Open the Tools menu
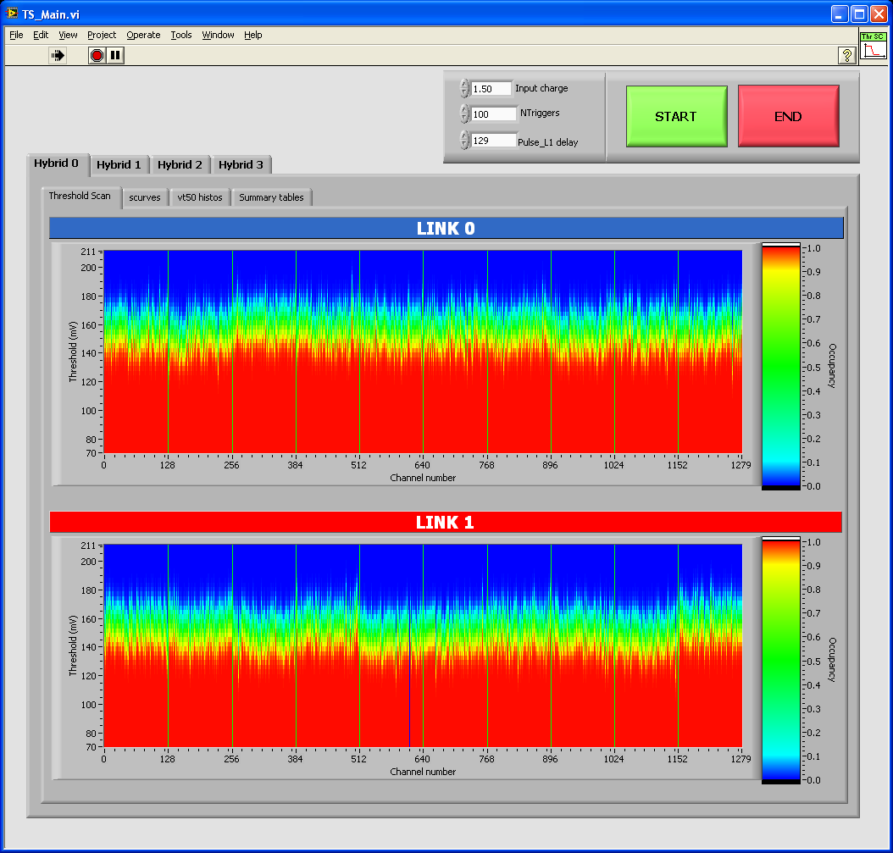 point(181,35)
